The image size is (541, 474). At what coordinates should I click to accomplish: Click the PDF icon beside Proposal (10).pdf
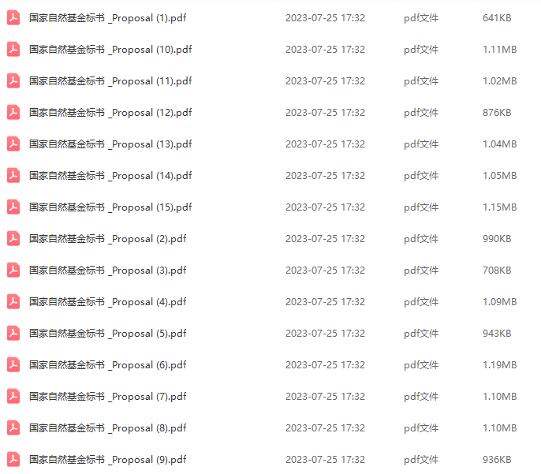point(13,50)
